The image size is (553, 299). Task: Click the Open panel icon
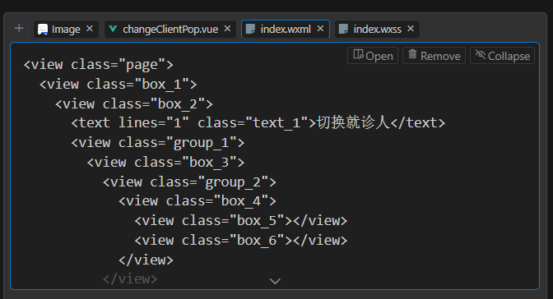point(358,54)
